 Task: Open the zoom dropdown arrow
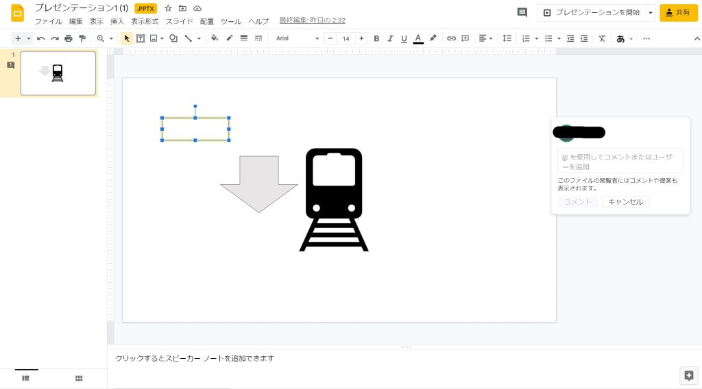112,38
